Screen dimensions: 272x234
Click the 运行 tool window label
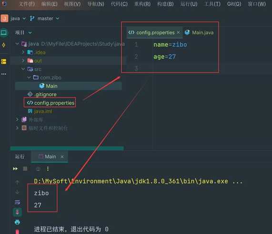(x=20, y=157)
